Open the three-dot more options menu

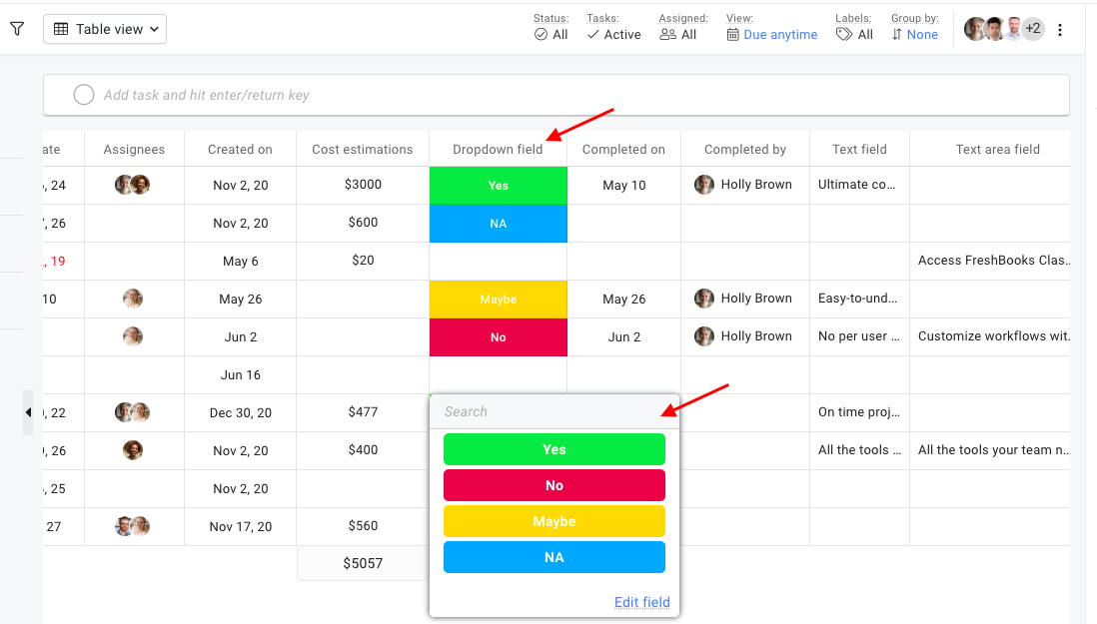[1060, 30]
